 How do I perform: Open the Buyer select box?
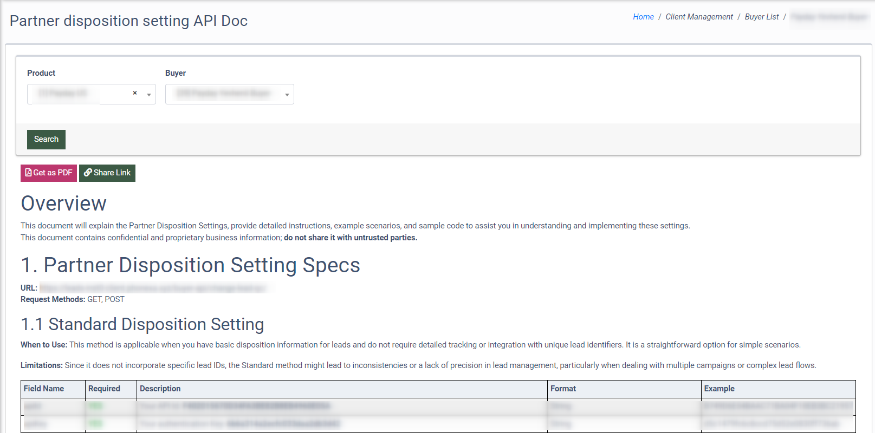point(225,94)
